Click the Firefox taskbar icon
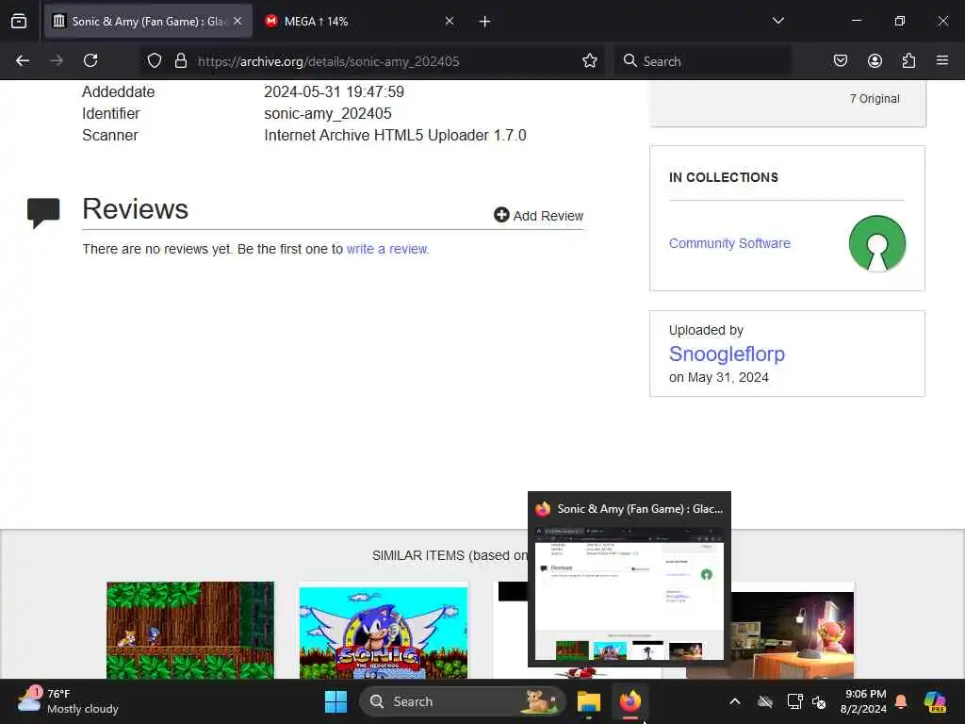Screen dimensions: 965x724 (630, 701)
